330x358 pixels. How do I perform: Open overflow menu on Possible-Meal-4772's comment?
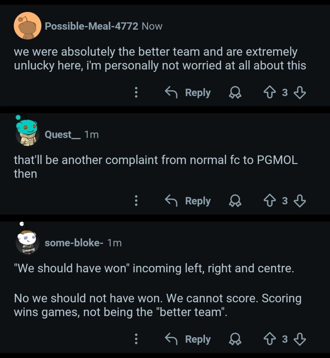(x=136, y=92)
